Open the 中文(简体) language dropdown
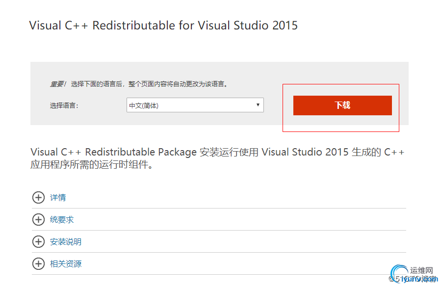441x287 pixels. [195, 105]
